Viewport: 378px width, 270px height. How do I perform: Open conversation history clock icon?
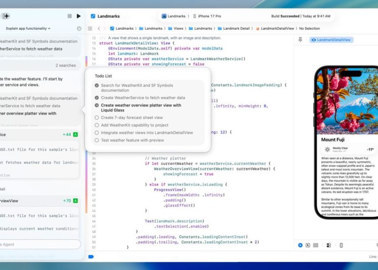pos(79,29)
